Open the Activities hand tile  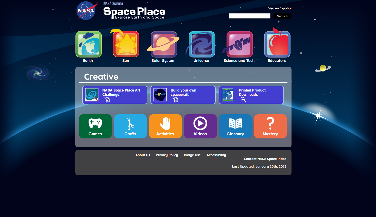(165, 126)
